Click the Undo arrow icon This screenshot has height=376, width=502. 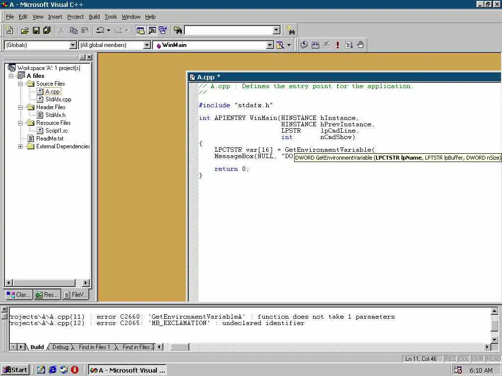pos(100,30)
